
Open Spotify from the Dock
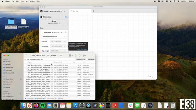click(x=43, y=105)
